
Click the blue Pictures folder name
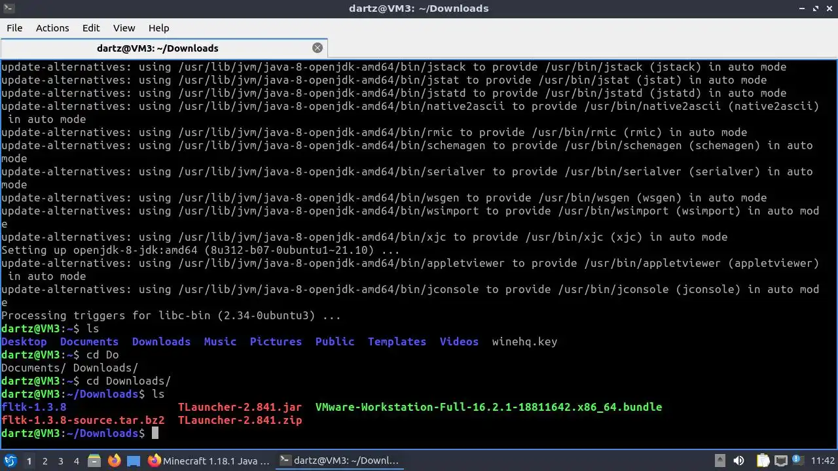click(276, 341)
